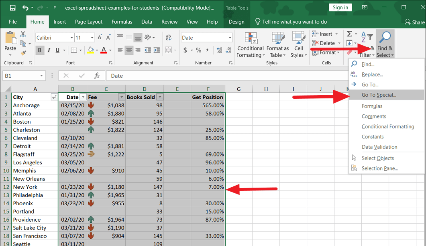The height and width of the screenshot is (246, 426).
Task: Apply Percent Style number format
Action: 198,50
